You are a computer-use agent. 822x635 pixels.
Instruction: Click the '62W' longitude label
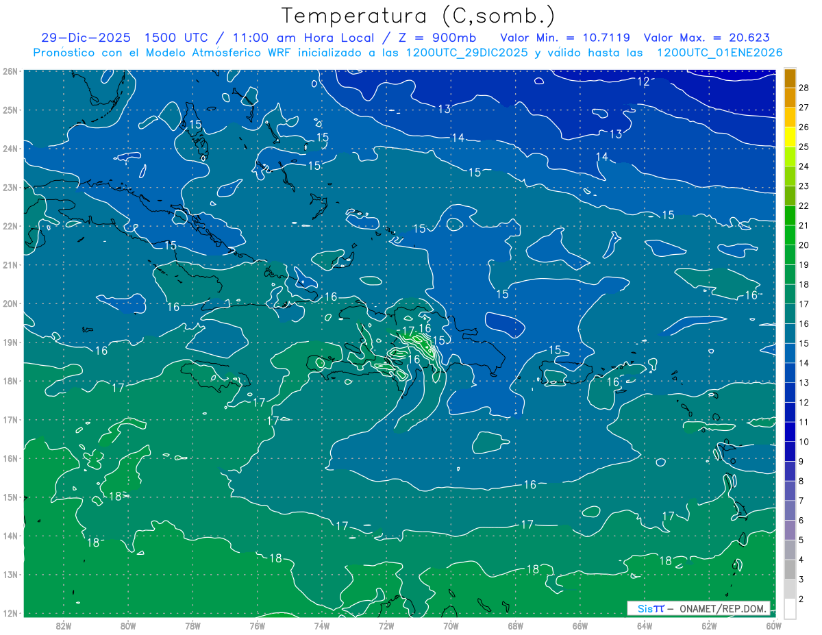709,625
